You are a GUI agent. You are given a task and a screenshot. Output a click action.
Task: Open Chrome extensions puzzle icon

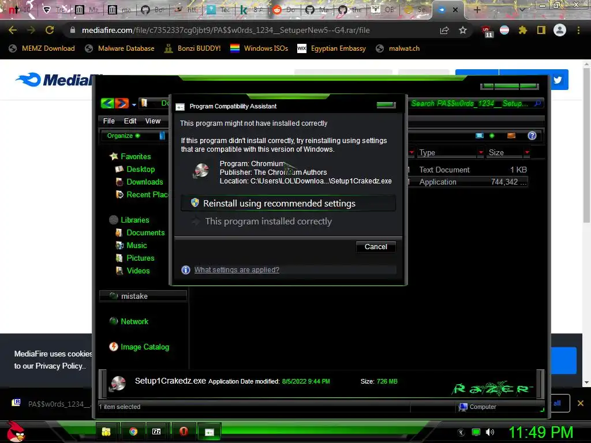point(523,30)
